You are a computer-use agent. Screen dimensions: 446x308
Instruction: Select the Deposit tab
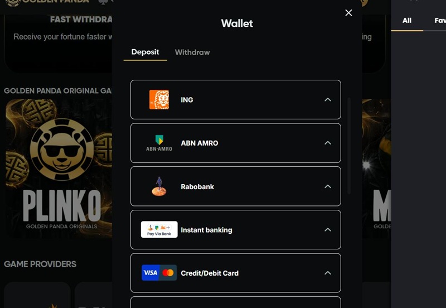click(145, 52)
